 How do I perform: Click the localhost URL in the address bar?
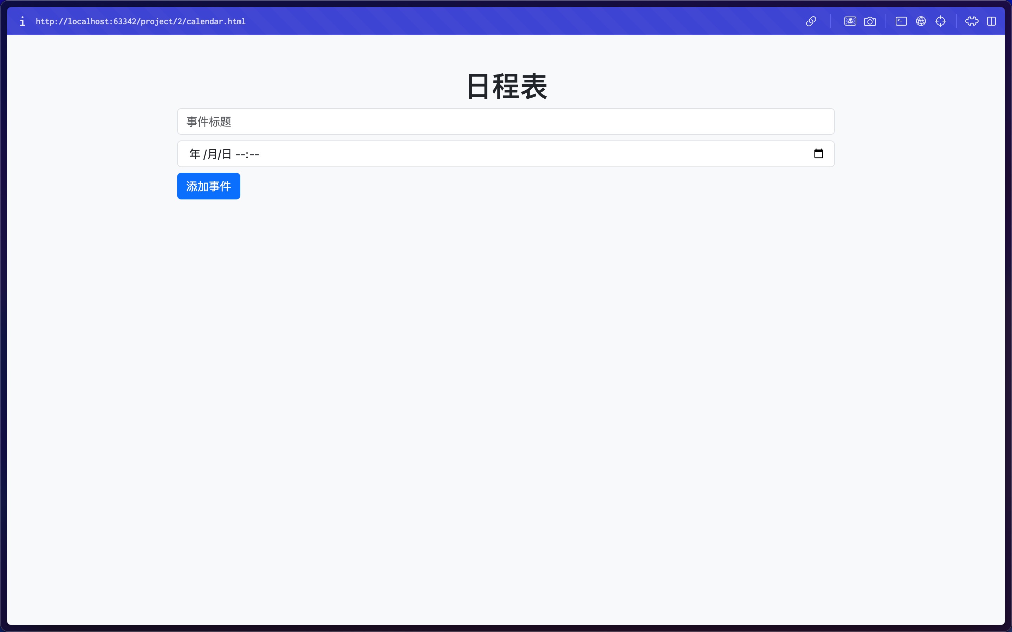click(x=141, y=21)
